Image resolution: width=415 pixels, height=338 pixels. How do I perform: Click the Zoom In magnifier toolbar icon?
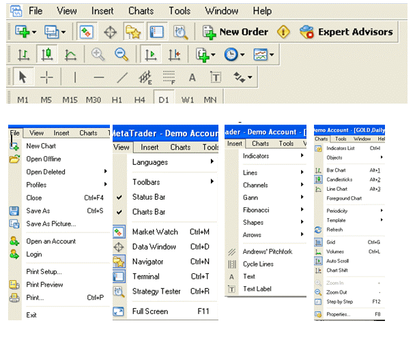click(x=98, y=55)
